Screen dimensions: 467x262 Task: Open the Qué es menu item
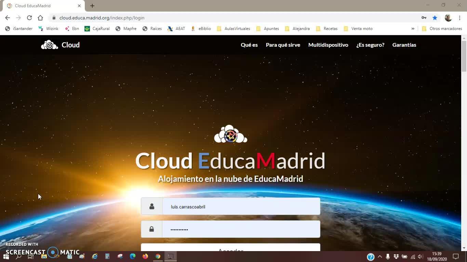[249, 45]
